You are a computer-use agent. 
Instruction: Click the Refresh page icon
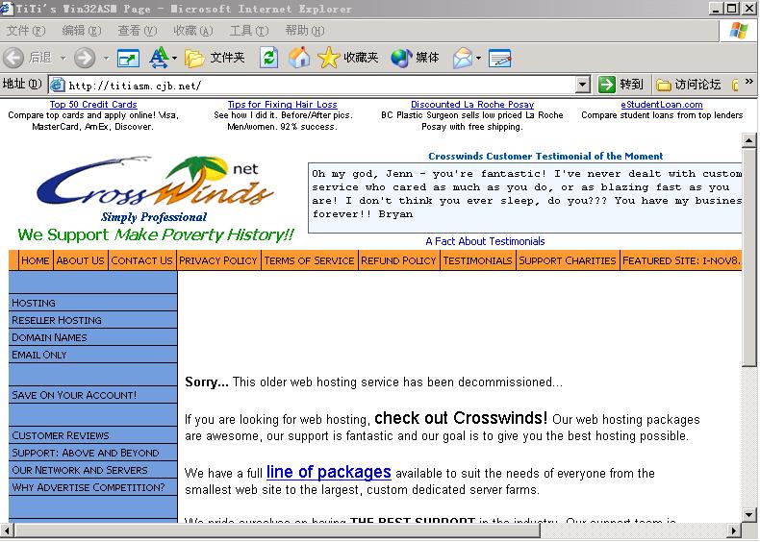(269, 58)
